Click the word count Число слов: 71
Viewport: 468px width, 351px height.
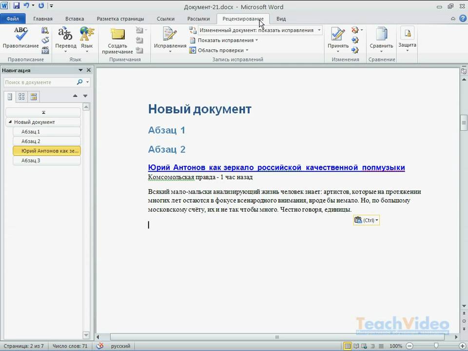70,346
